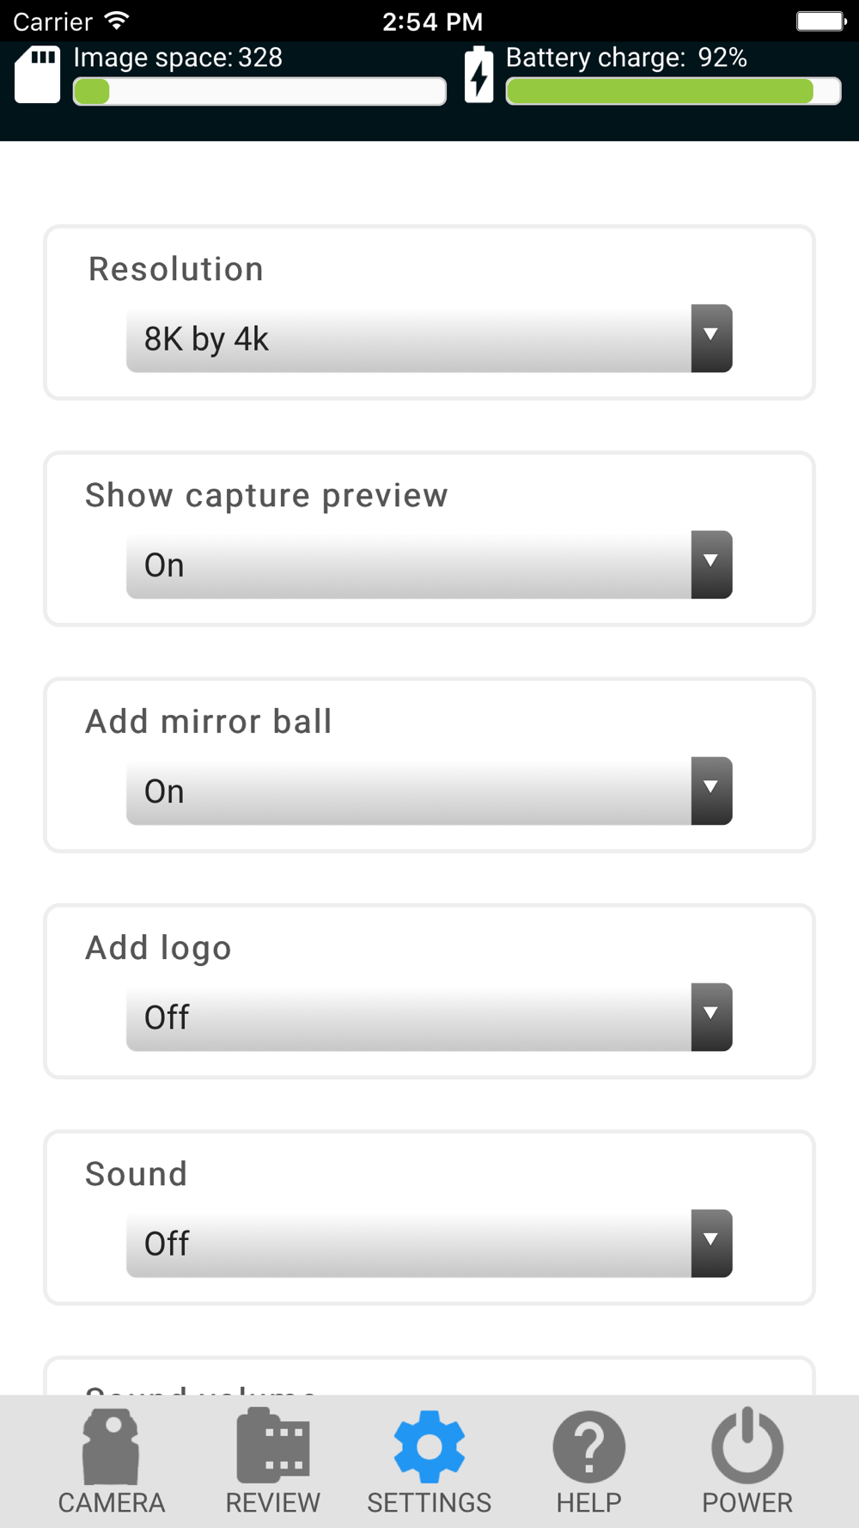The height and width of the screenshot is (1528, 859).
Task: Switch to the CAMERA tab label
Action: [112, 1503]
